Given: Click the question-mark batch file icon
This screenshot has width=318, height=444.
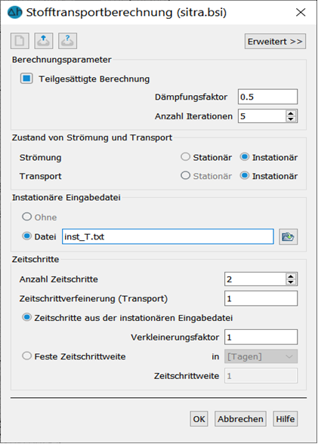Looking at the screenshot, I should click(67, 41).
